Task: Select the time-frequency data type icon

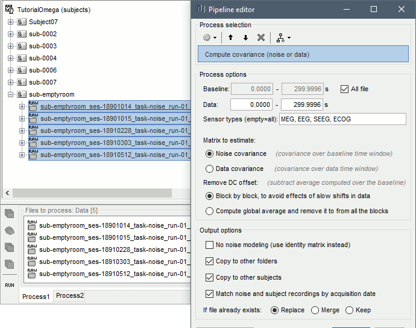Action: pyautogui.click(x=10, y=247)
